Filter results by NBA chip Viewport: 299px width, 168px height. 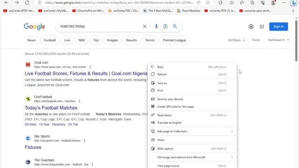pos(82,40)
